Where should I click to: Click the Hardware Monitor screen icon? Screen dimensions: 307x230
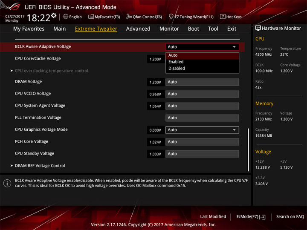258,29
